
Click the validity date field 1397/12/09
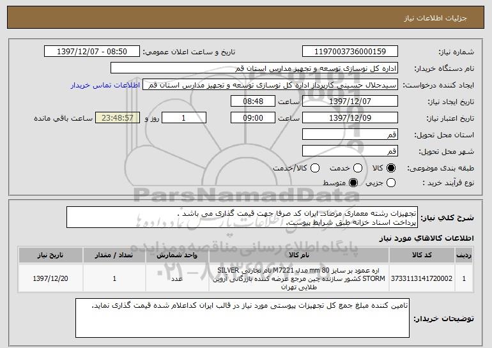pyautogui.click(x=350, y=118)
